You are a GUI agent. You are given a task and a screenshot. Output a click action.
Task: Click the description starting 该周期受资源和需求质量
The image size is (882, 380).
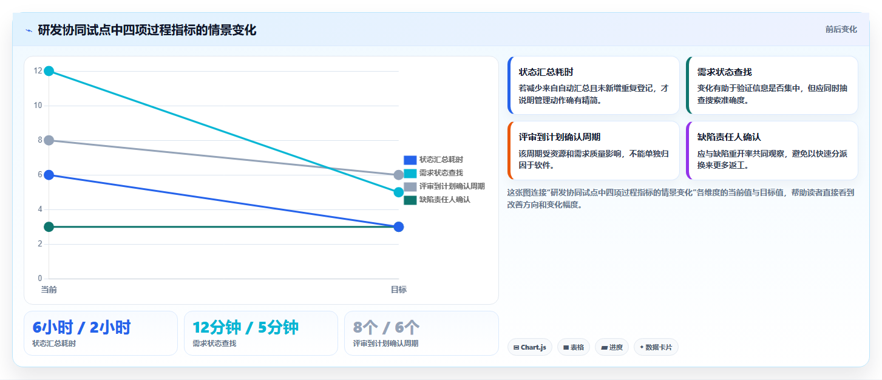pyautogui.click(x=594, y=159)
